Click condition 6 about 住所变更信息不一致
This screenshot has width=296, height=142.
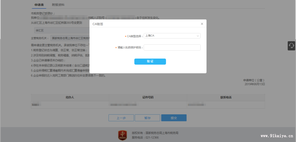point(69,76)
